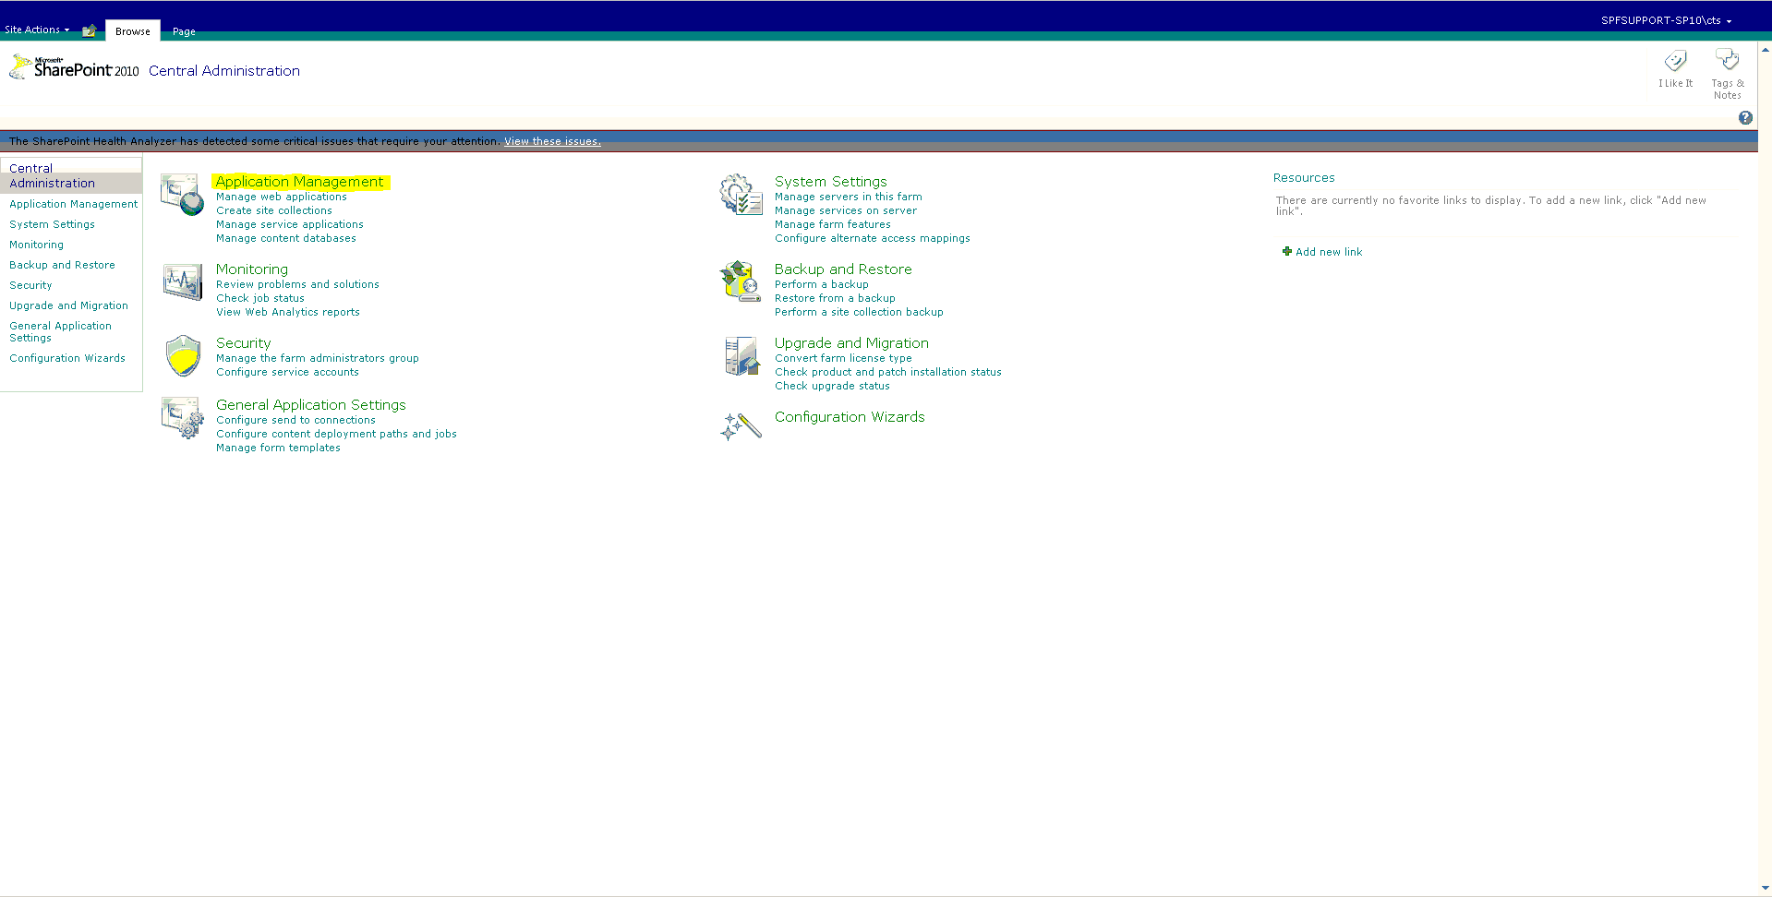Image resolution: width=1772 pixels, height=897 pixels.
Task: Open Backup and Restore heading link
Action: pos(843,269)
